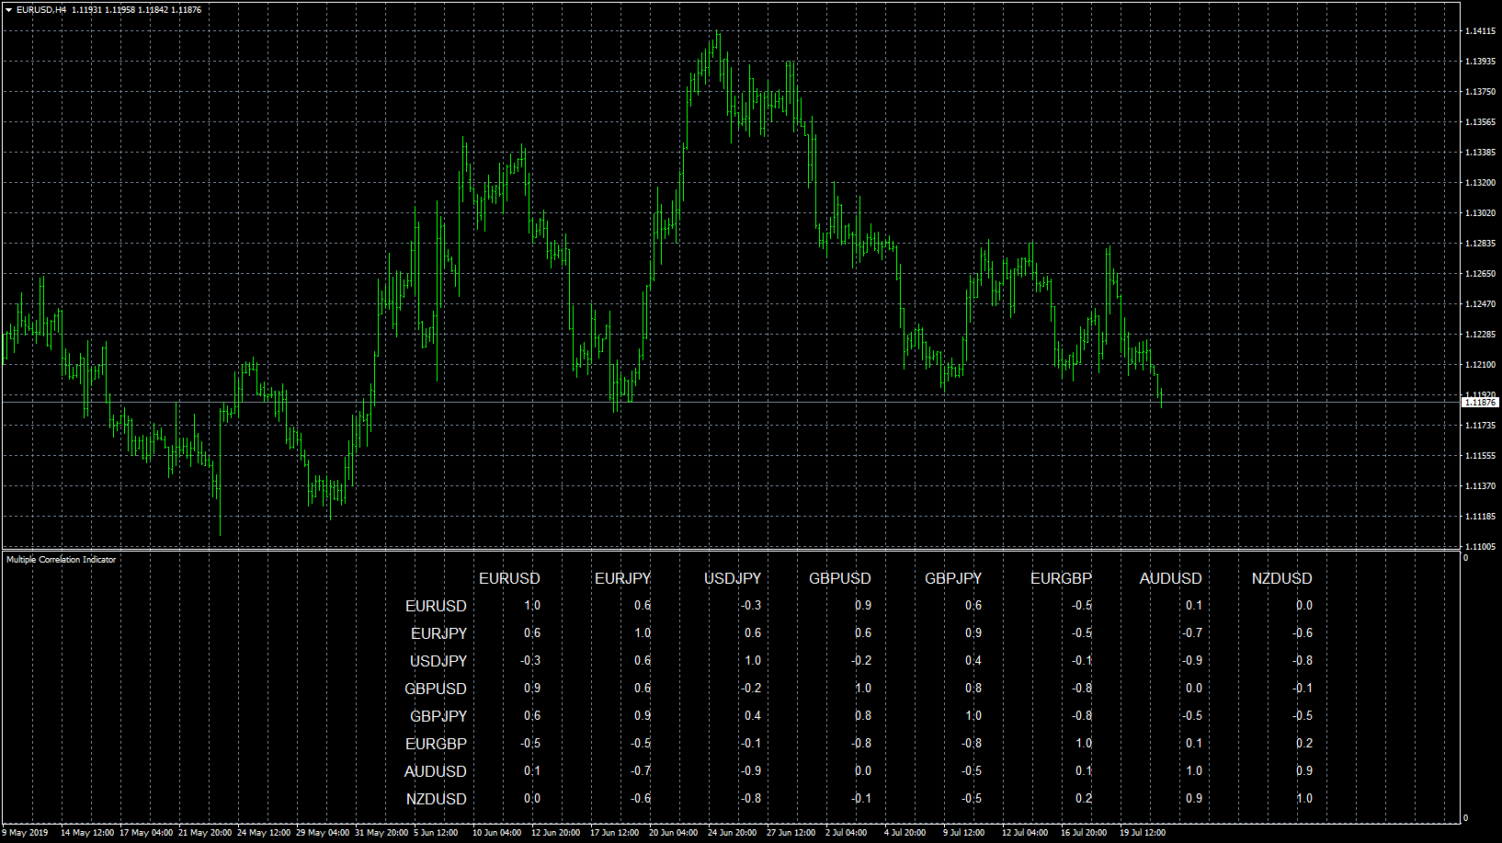Click the 9 May 2019 date label
1502x843 pixels.
[26, 833]
